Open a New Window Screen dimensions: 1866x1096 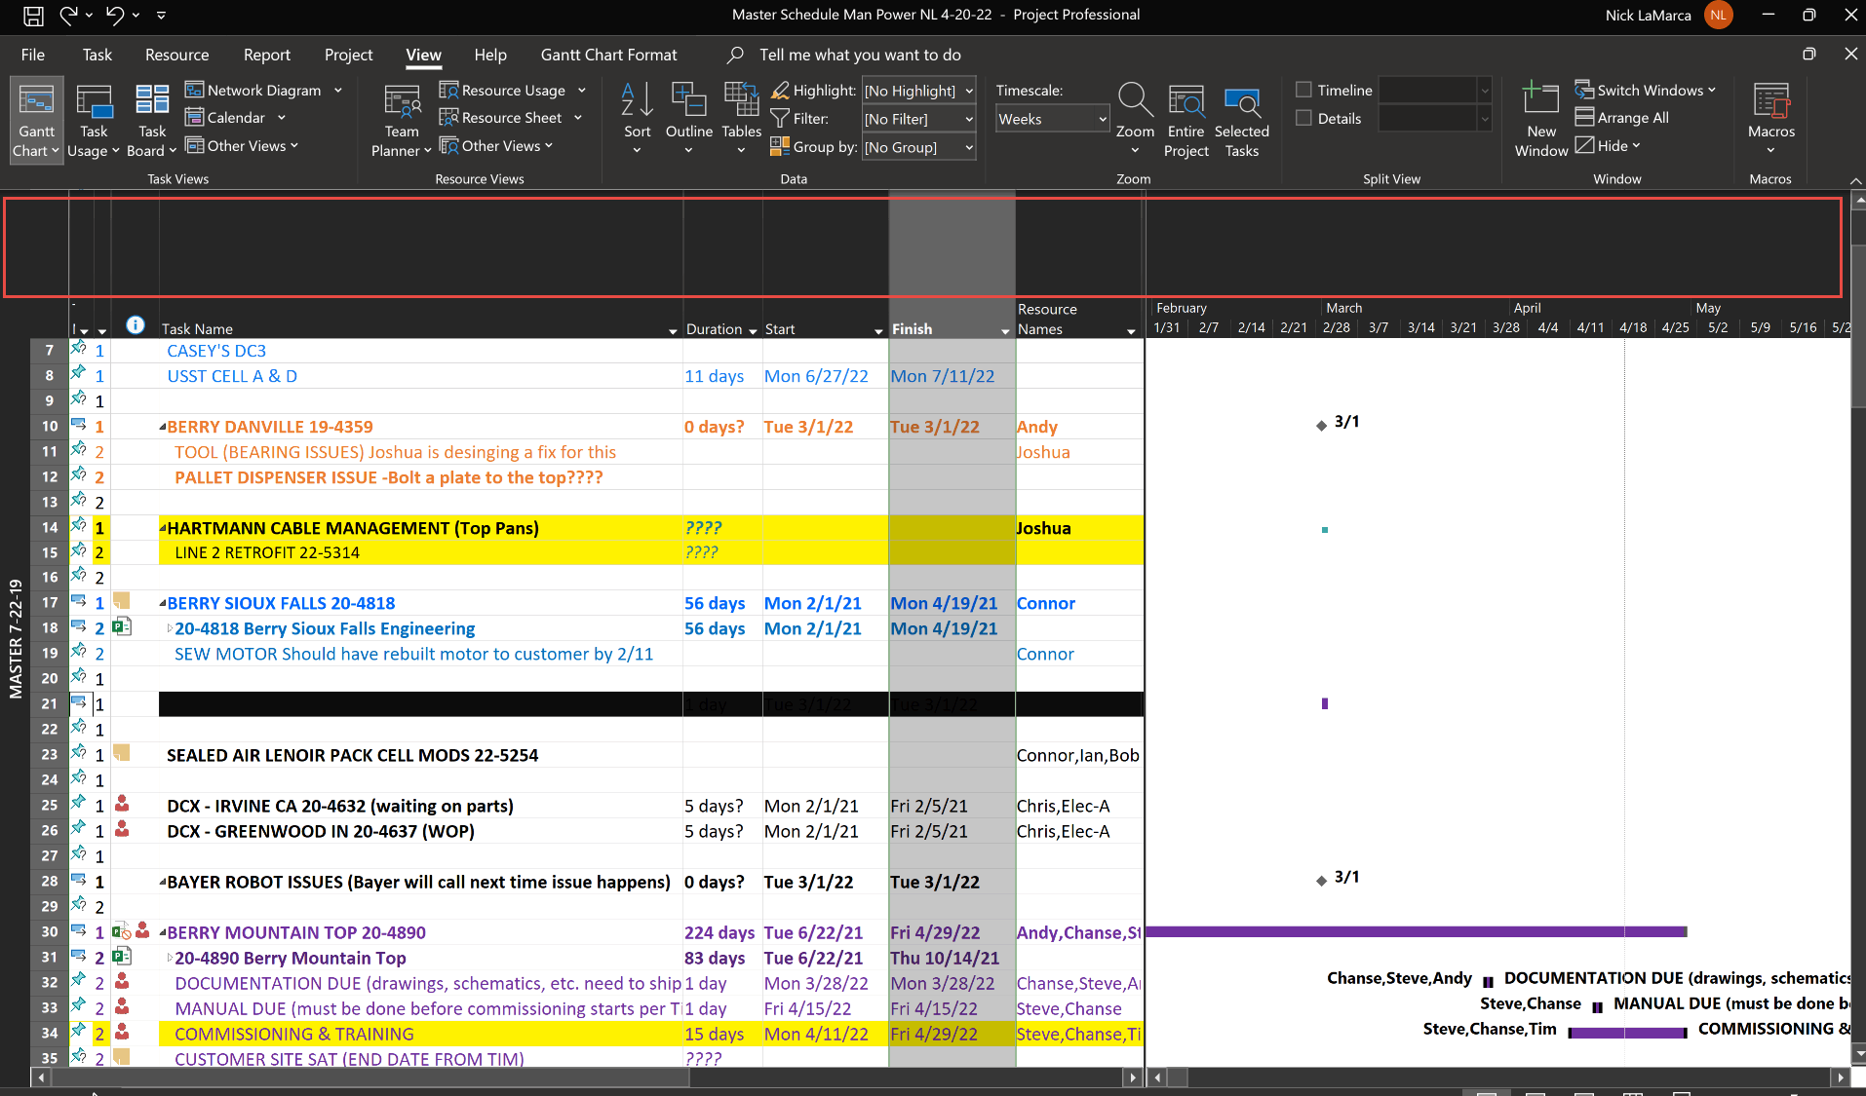pyautogui.click(x=1540, y=120)
